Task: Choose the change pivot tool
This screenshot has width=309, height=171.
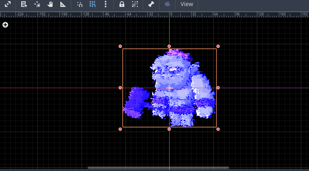Action: coord(37,4)
